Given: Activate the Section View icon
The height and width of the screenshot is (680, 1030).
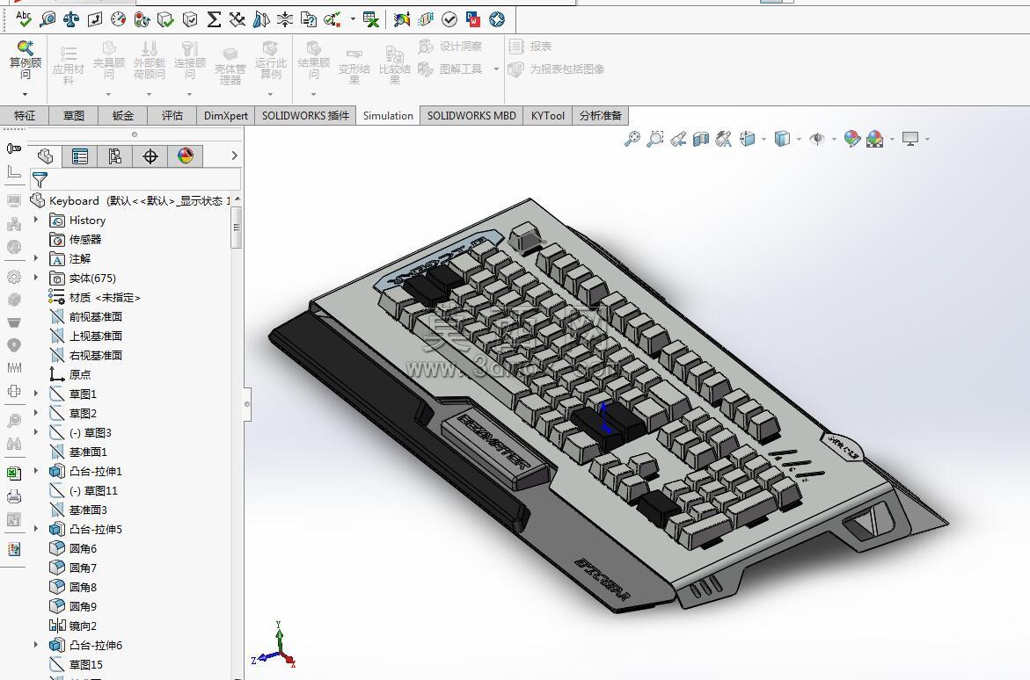Looking at the screenshot, I should click(x=701, y=139).
